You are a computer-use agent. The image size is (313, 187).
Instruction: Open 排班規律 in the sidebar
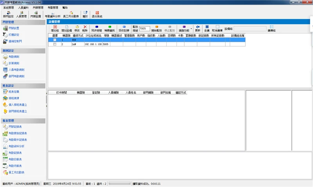(11, 98)
